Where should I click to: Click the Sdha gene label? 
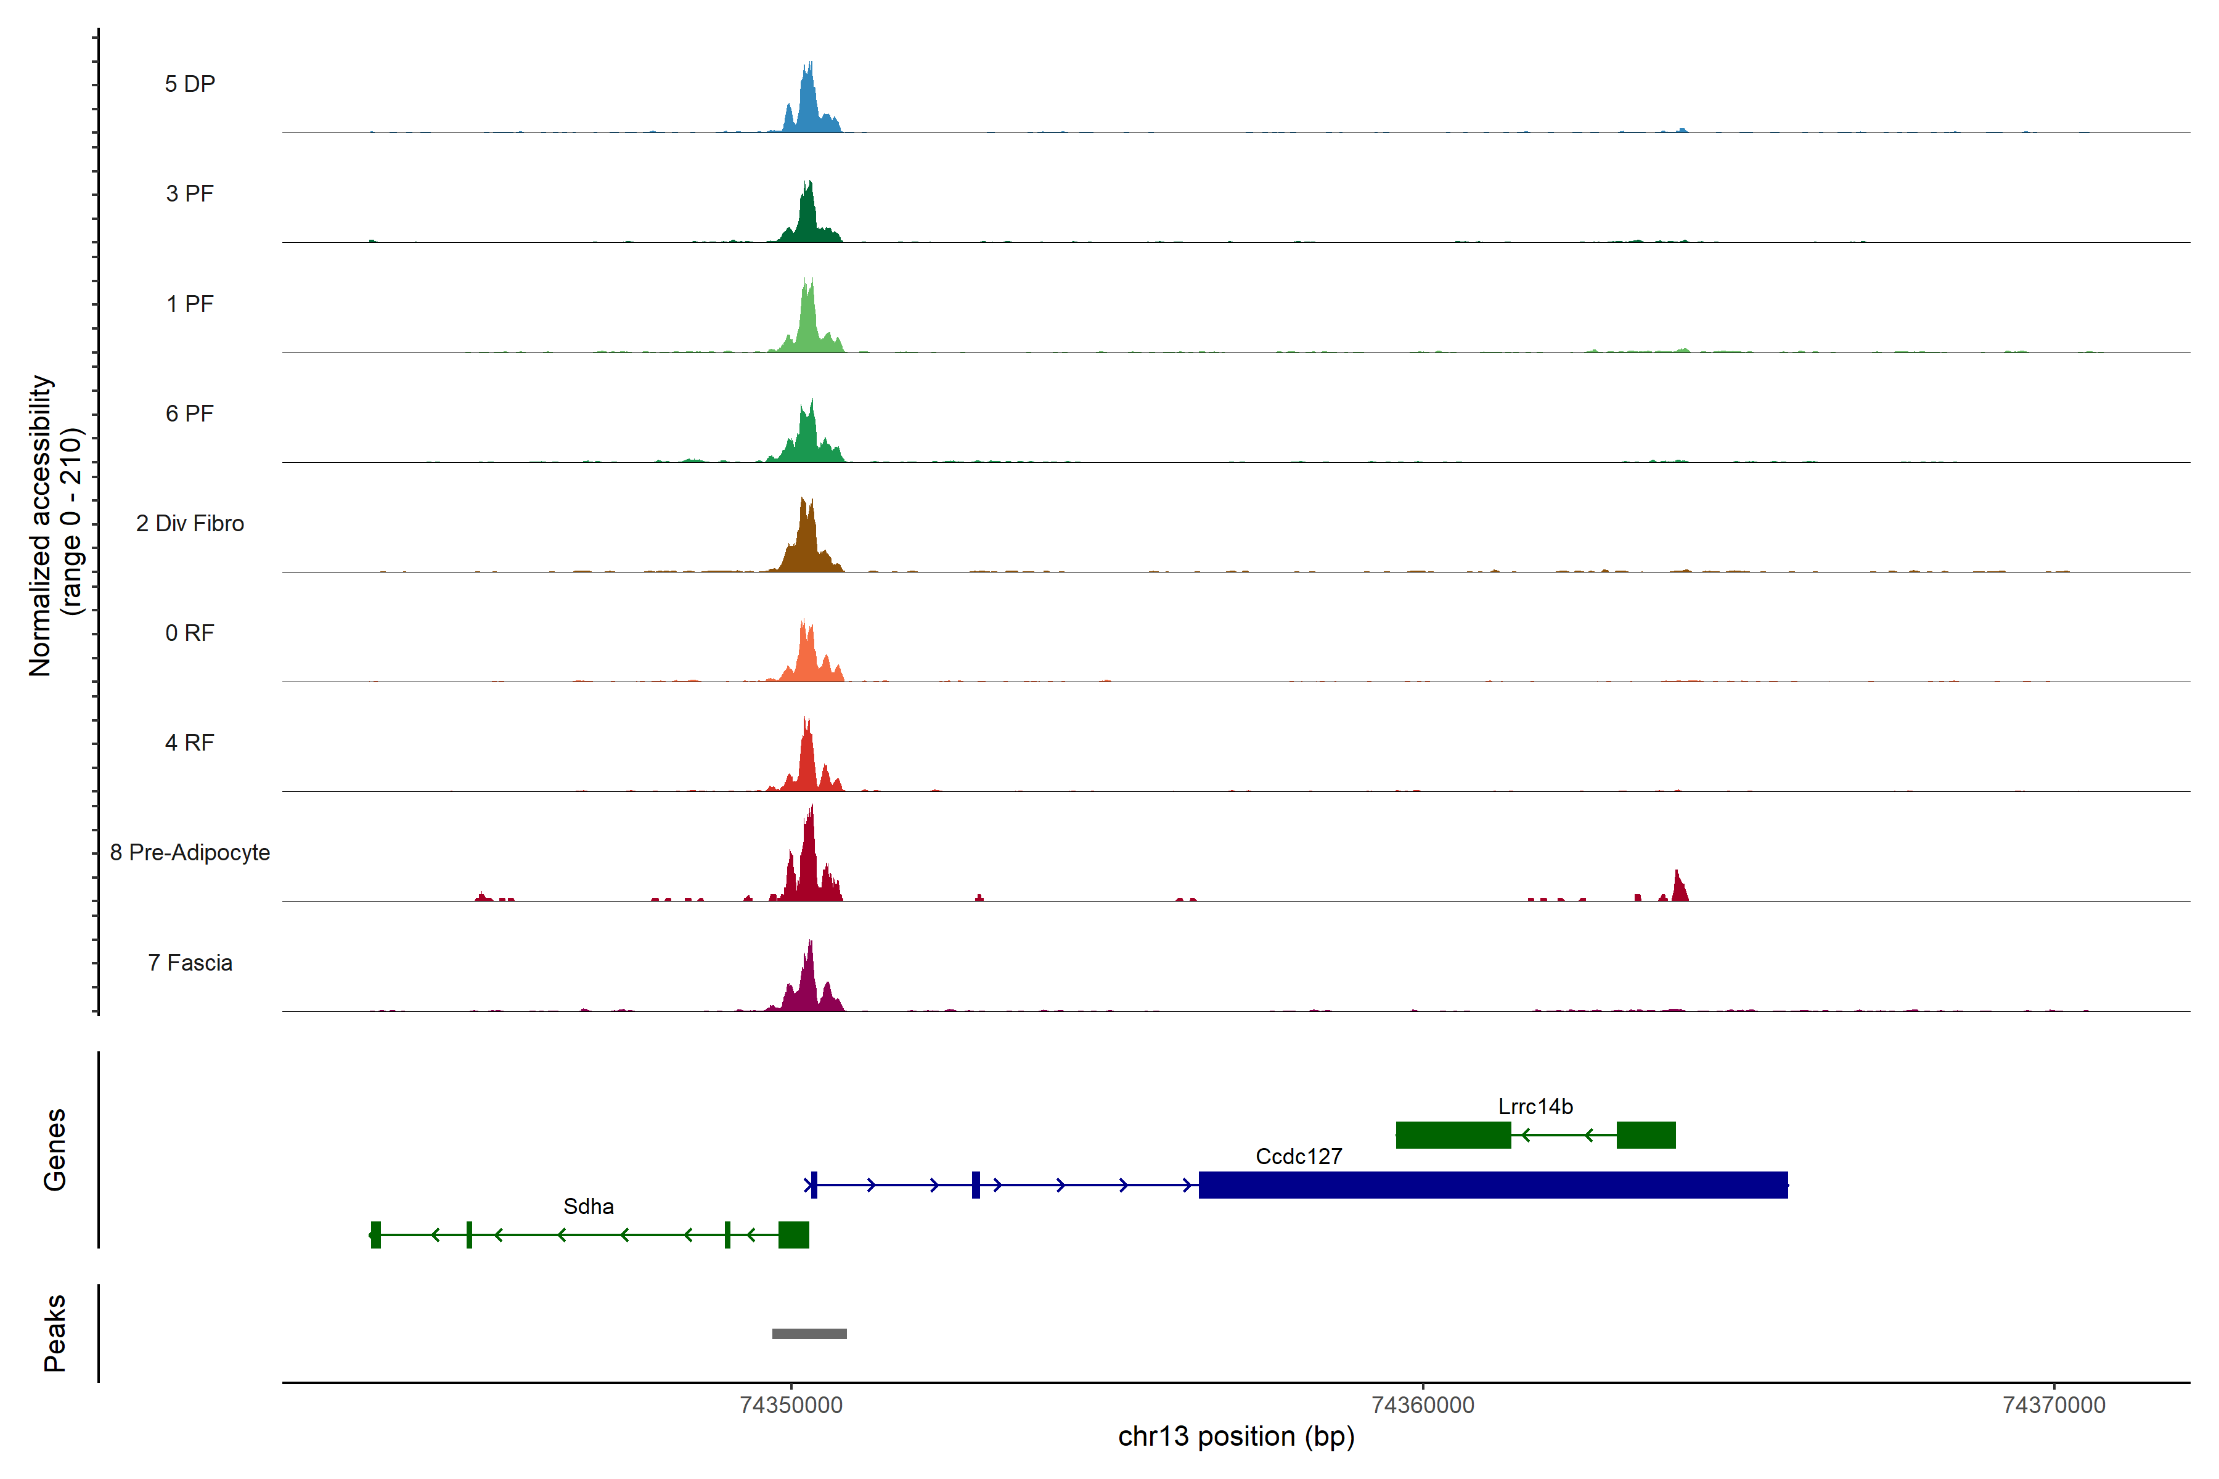pos(588,1207)
